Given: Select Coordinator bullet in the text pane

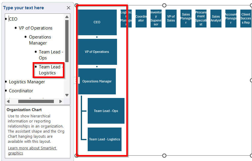Looking at the screenshot, I should tap(21, 91).
